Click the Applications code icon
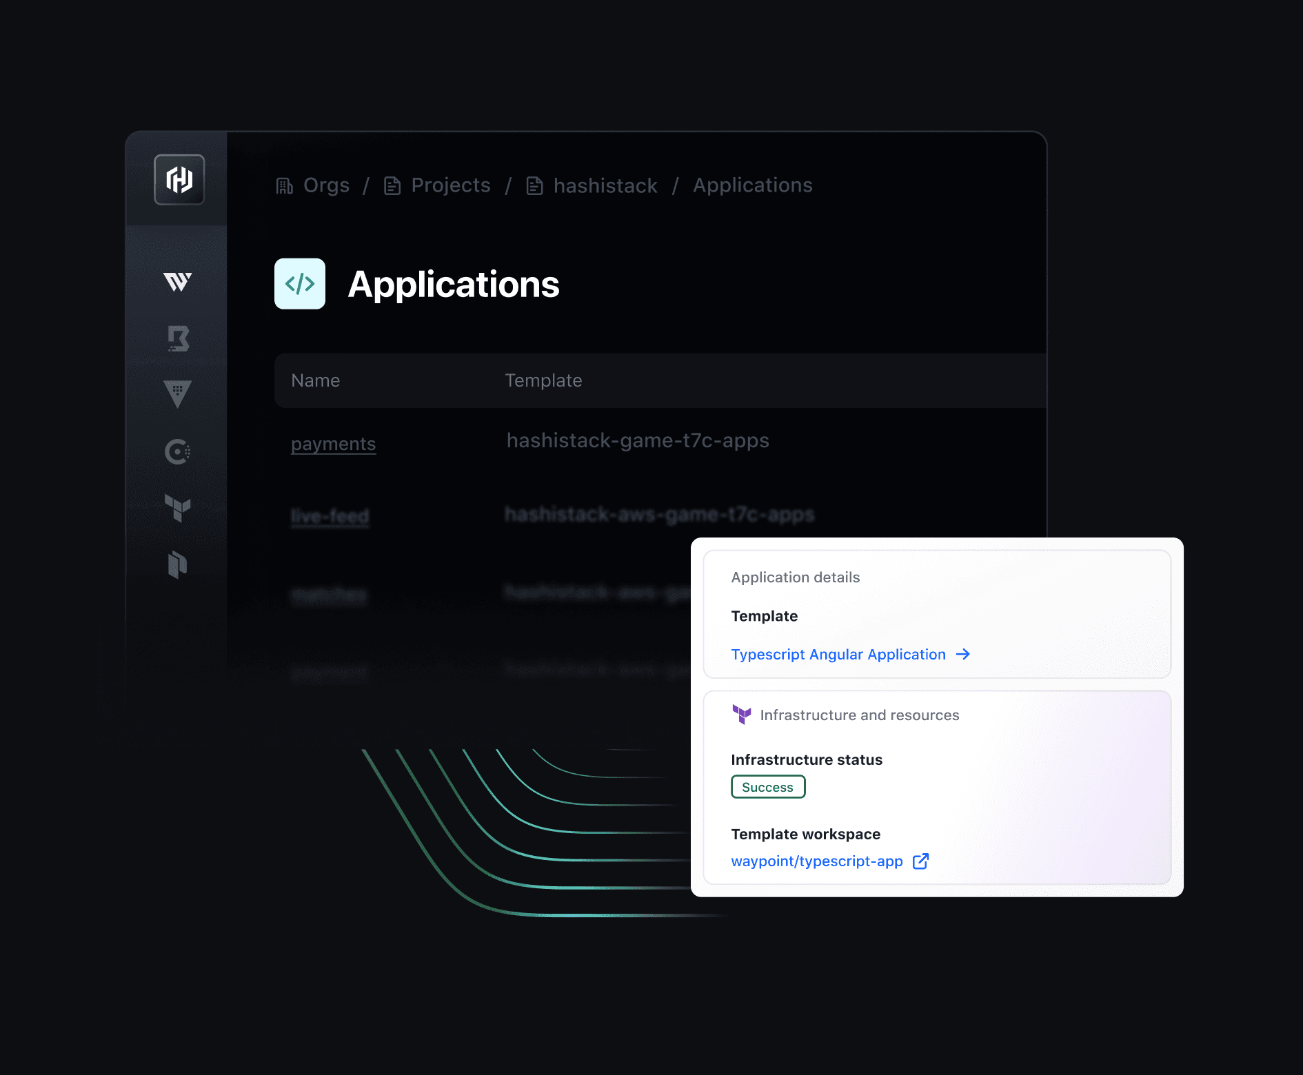1303x1075 pixels. point(300,284)
